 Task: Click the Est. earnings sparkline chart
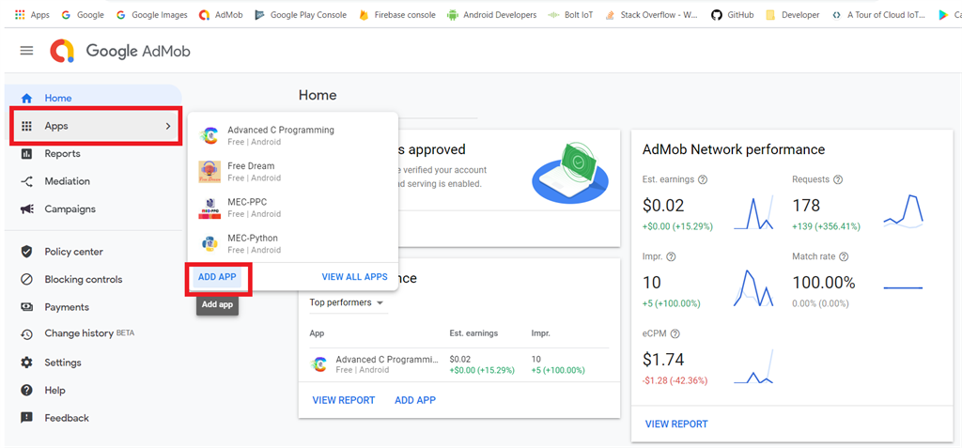pos(753,211)
